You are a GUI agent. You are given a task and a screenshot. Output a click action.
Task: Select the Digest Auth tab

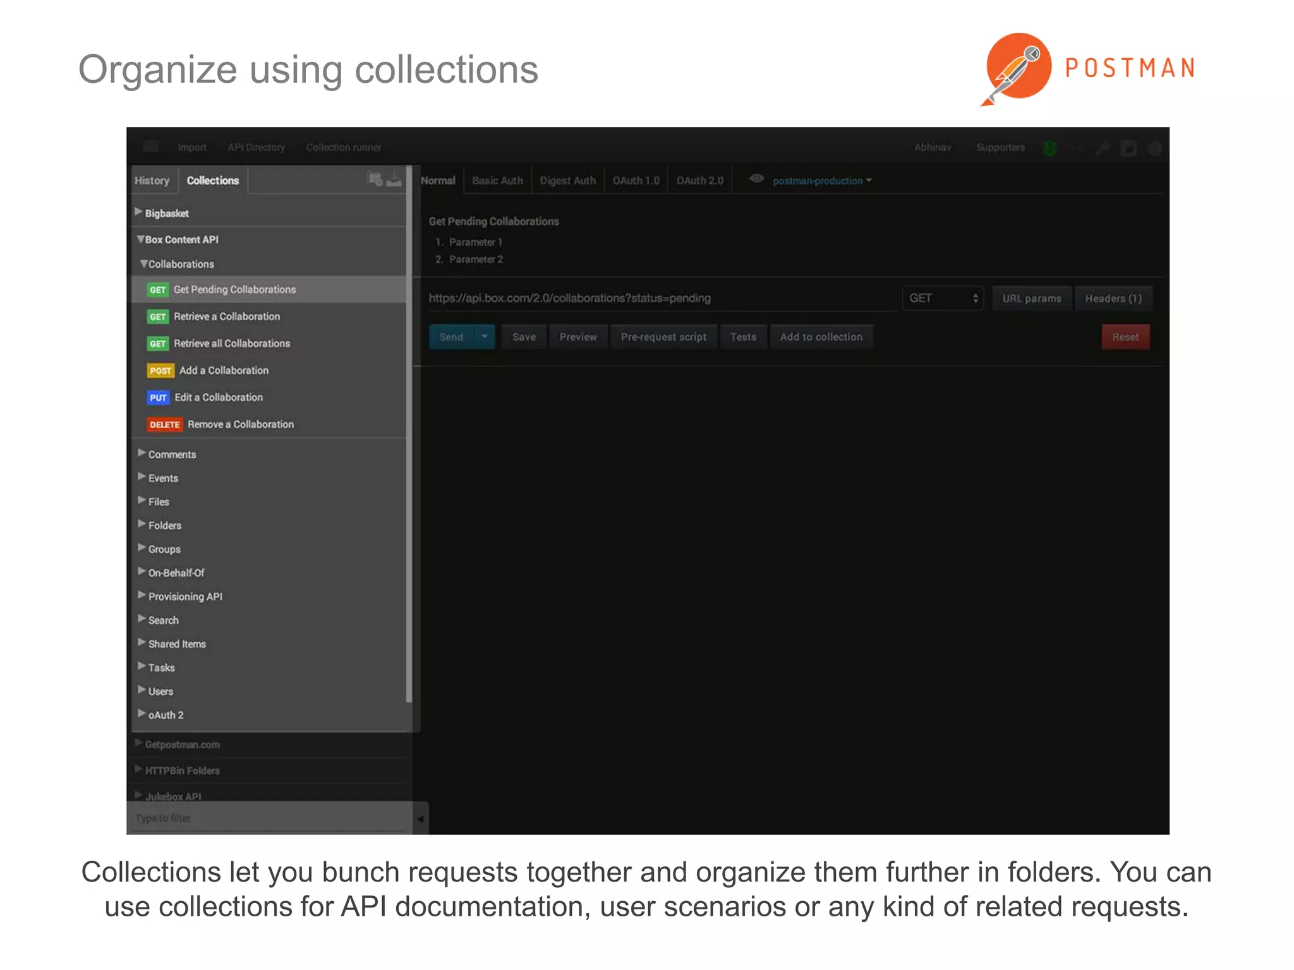(568, 181)
